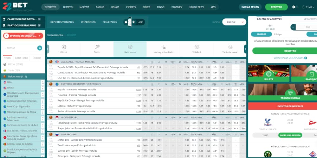Image resolution: width=317 pixels, height=158 pixels.
Task: Expand AmeriCup. El ganador chevron
Action: tap(42, 106)
